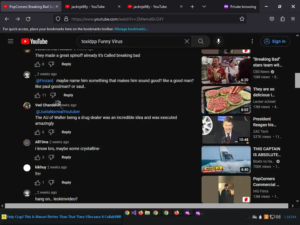Open the Breaking Bad stars CBS thumbnail

click(226, 70)
